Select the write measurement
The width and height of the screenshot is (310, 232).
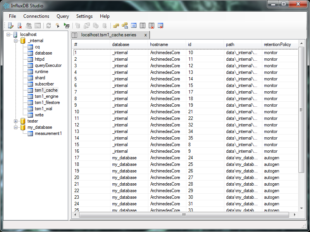point(39,115)
